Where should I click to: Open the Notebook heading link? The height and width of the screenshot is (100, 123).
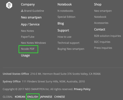pyautogui.click(x=65, y=4)
